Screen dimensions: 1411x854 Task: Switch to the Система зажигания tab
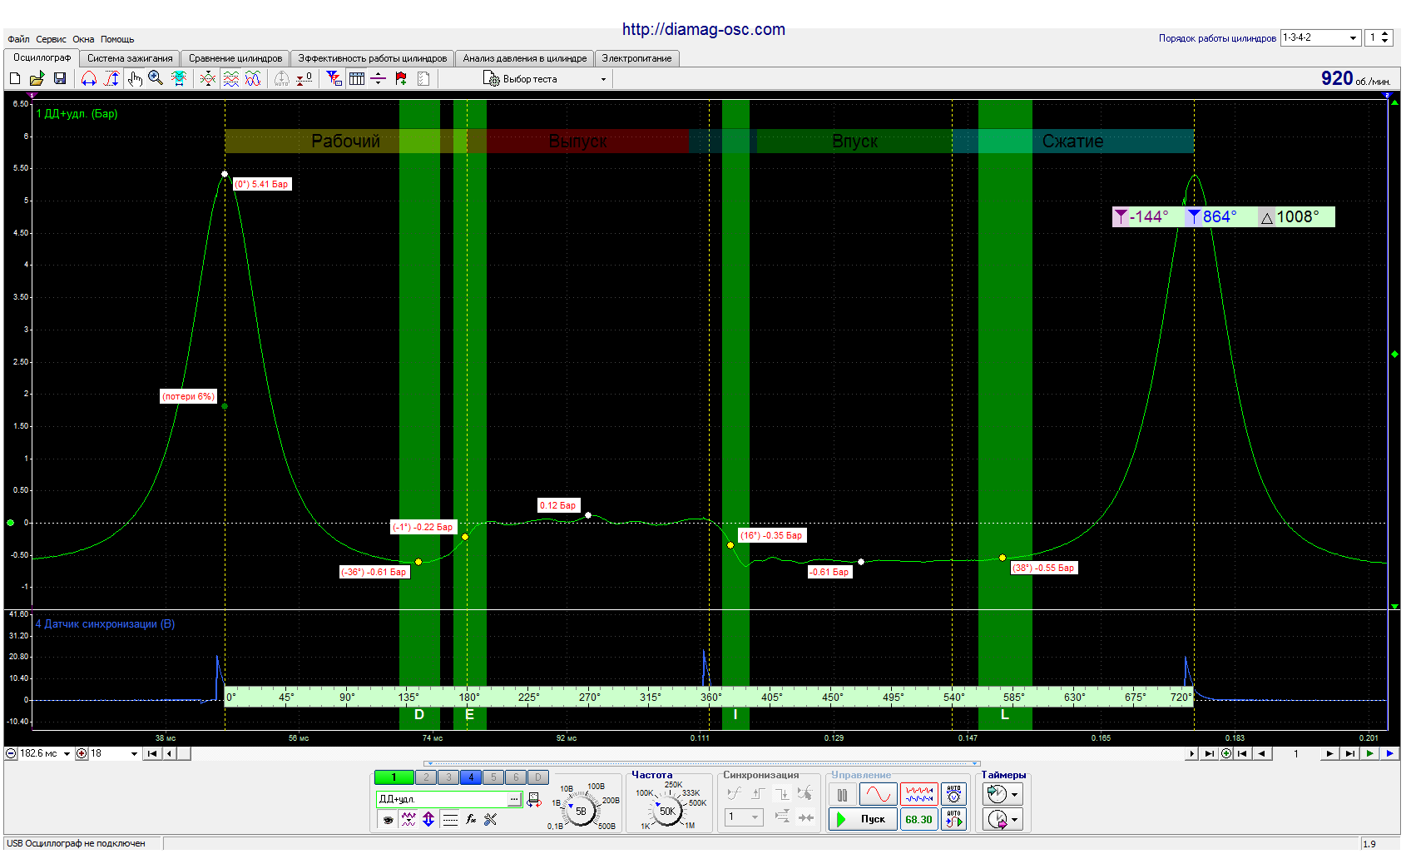point(130,58)
